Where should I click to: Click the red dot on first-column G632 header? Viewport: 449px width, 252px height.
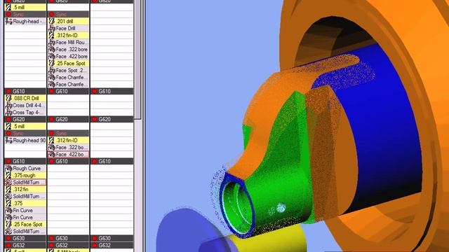(x=8, y=245)
